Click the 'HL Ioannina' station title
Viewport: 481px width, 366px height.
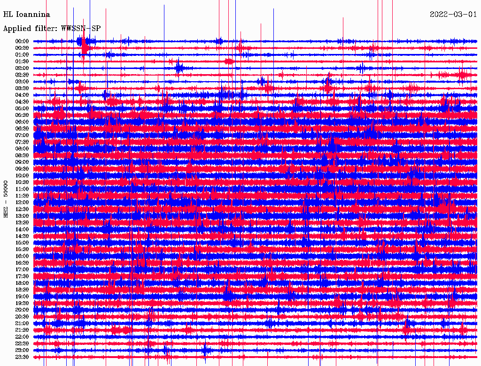(27, 15)
